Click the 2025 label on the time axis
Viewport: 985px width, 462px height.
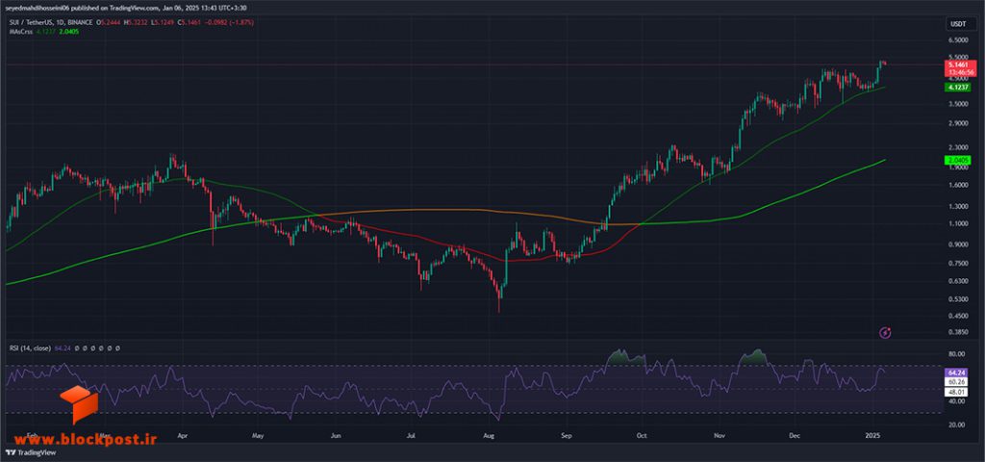pyautogui.click(x=871, y=435)
